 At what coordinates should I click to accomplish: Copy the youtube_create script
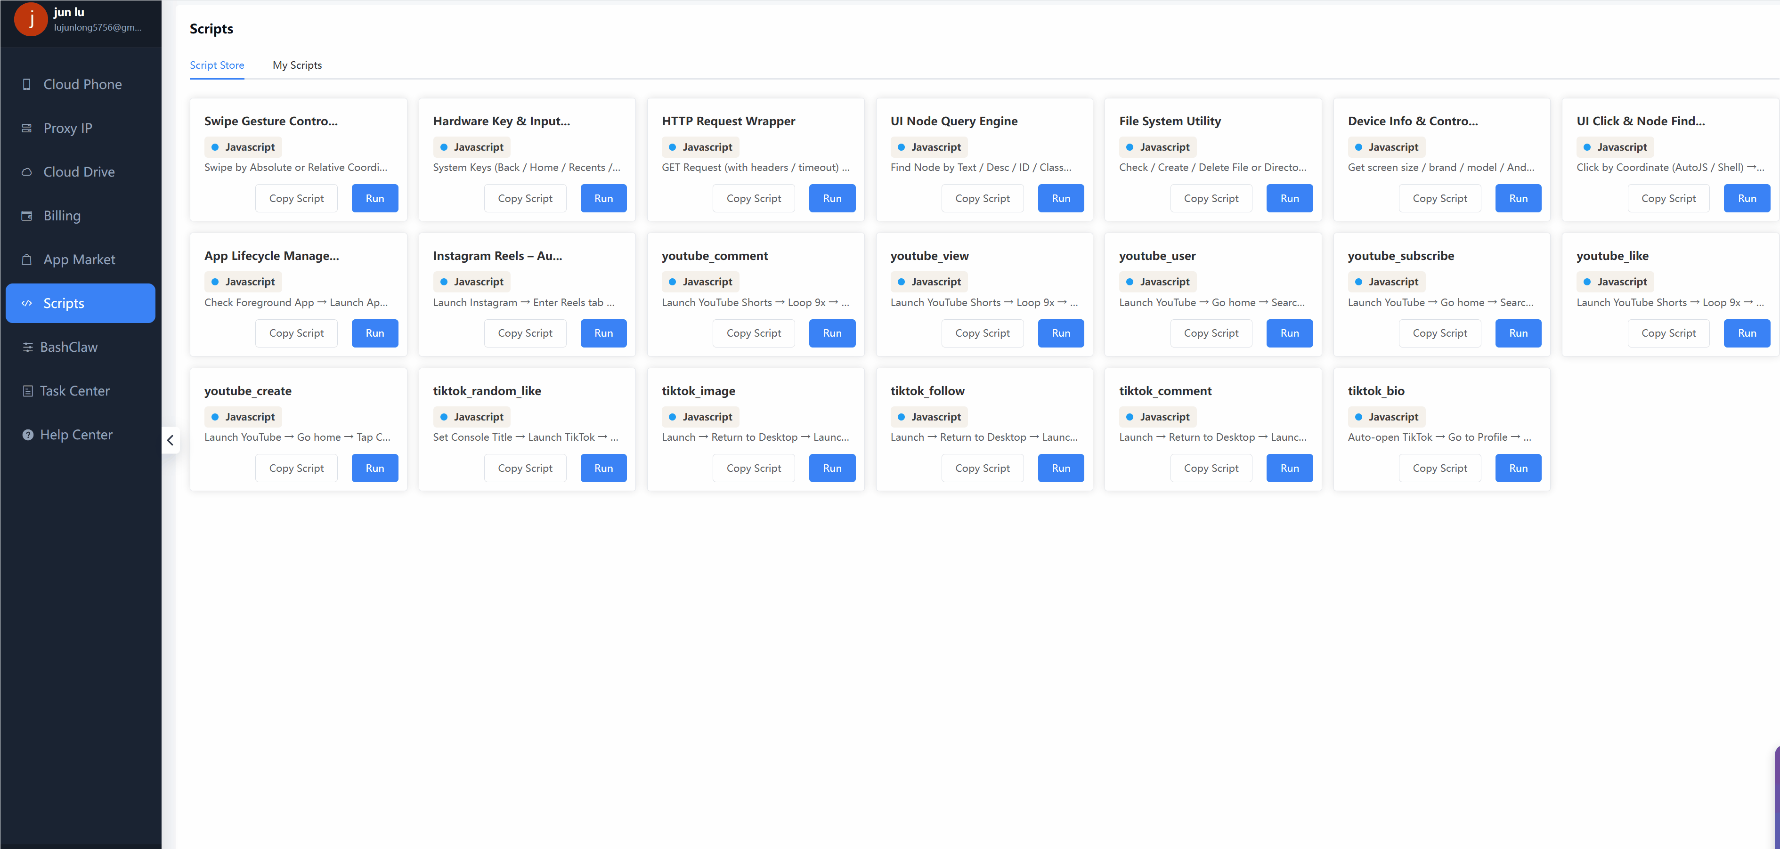(x=296, y=469)
